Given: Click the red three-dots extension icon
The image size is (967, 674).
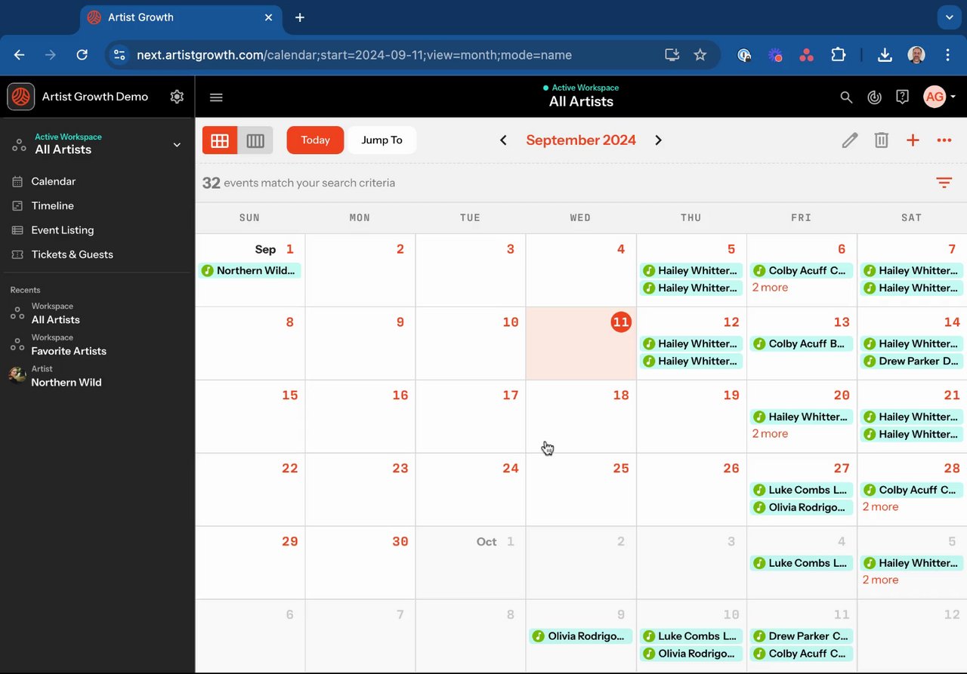Looking at the screenshot, I should (x=806, y=55).
